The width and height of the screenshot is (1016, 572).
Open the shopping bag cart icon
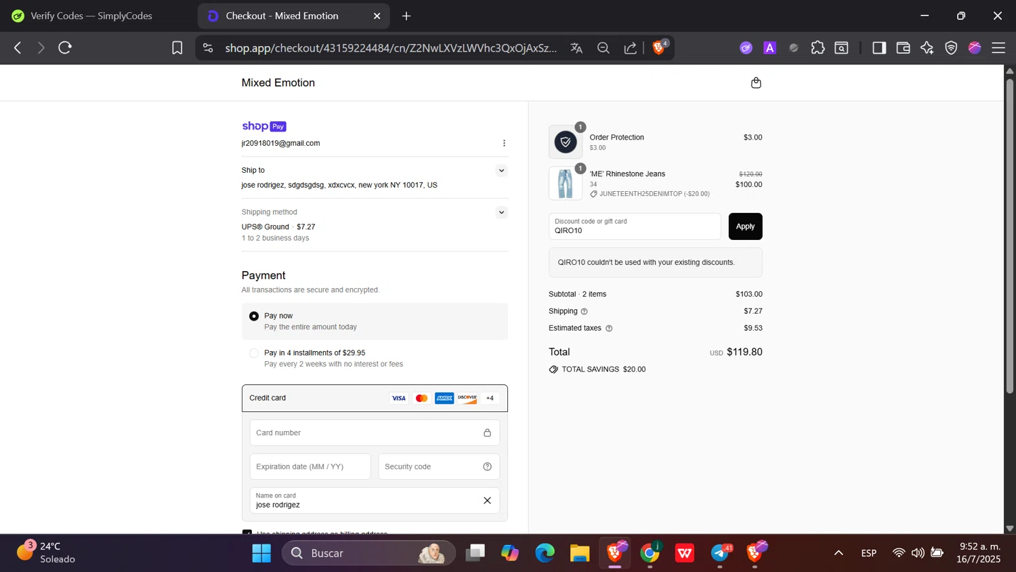pos(756,83)
